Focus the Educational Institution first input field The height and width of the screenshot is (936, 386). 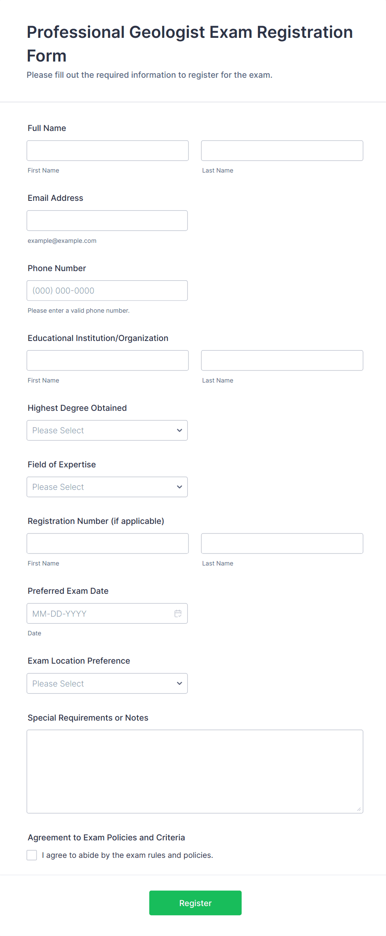(x=107, y=361)
